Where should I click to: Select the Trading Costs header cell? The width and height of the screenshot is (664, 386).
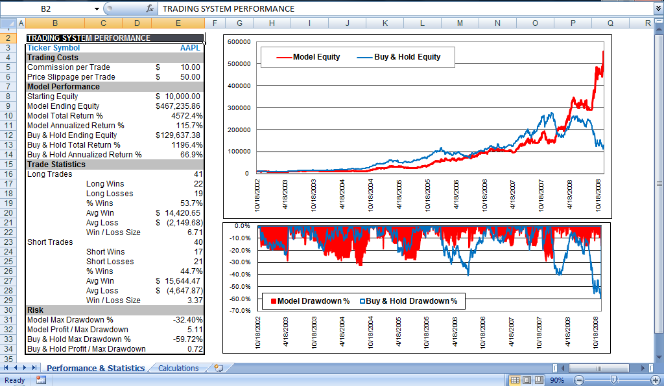115,58
